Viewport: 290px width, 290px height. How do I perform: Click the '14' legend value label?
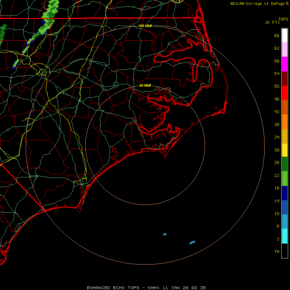277,201
